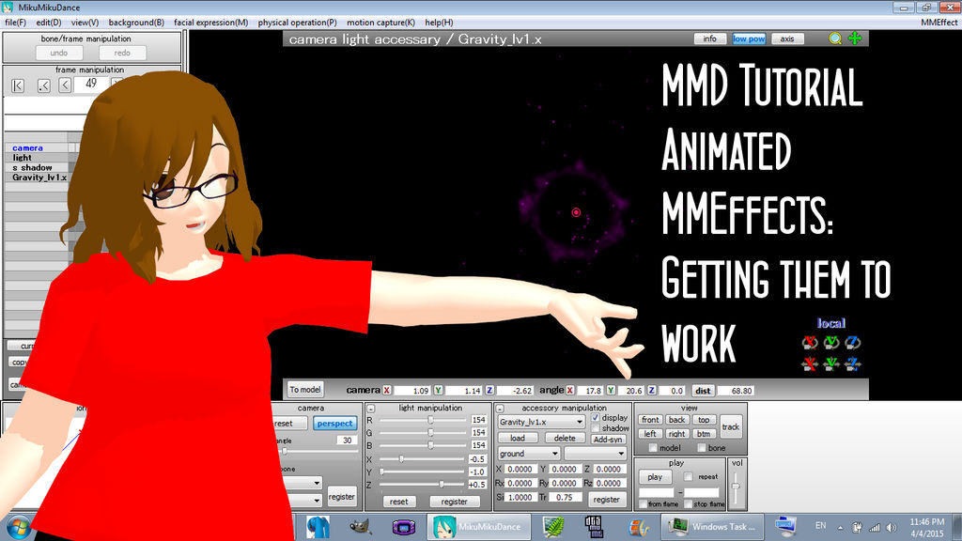Open the orange media player taskbar icon

coord(639,527)
